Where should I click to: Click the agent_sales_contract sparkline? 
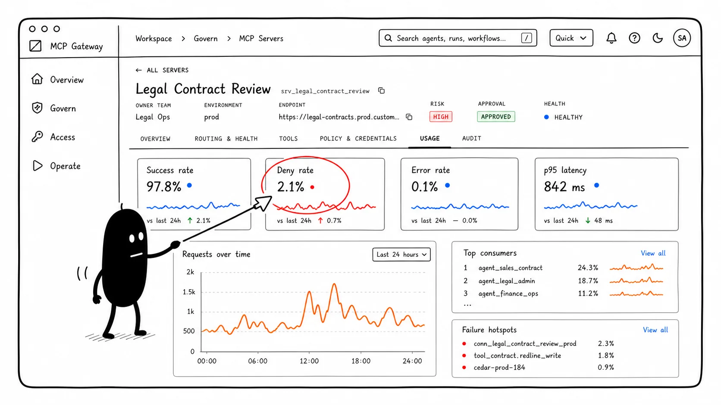(636, 268)
